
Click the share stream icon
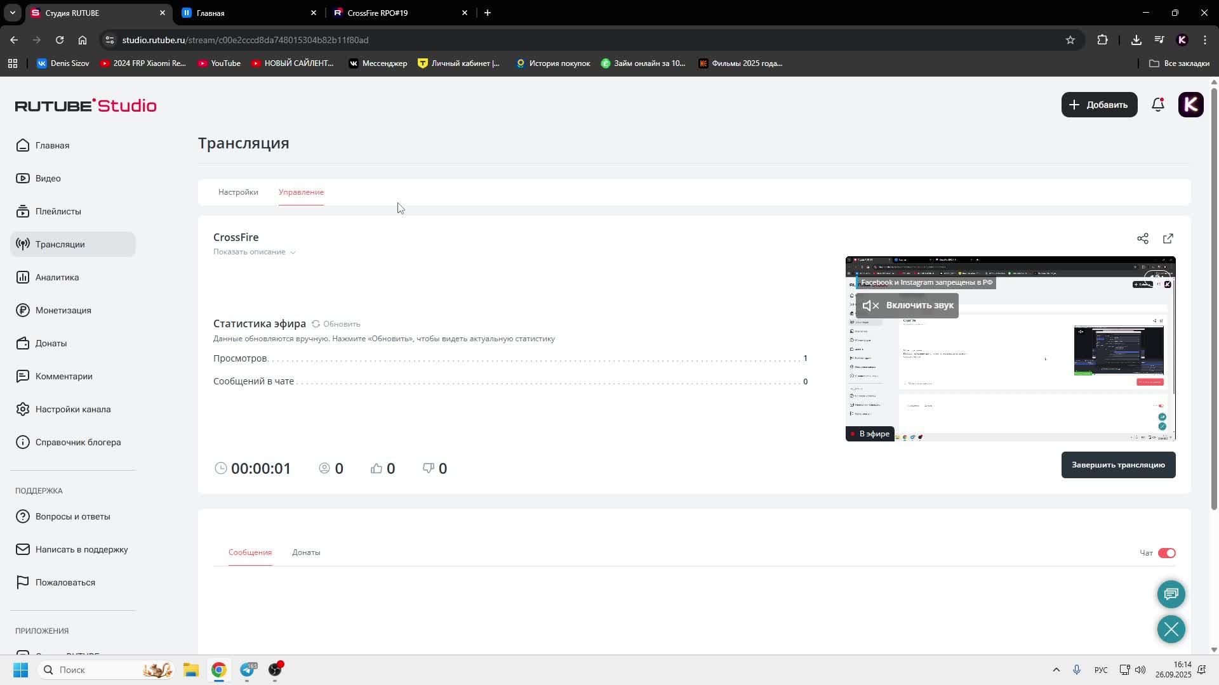1142,238
